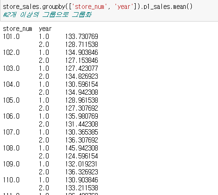
Task: Click the p1_sales attribute in the code
Action: click(x=157, y=7)
